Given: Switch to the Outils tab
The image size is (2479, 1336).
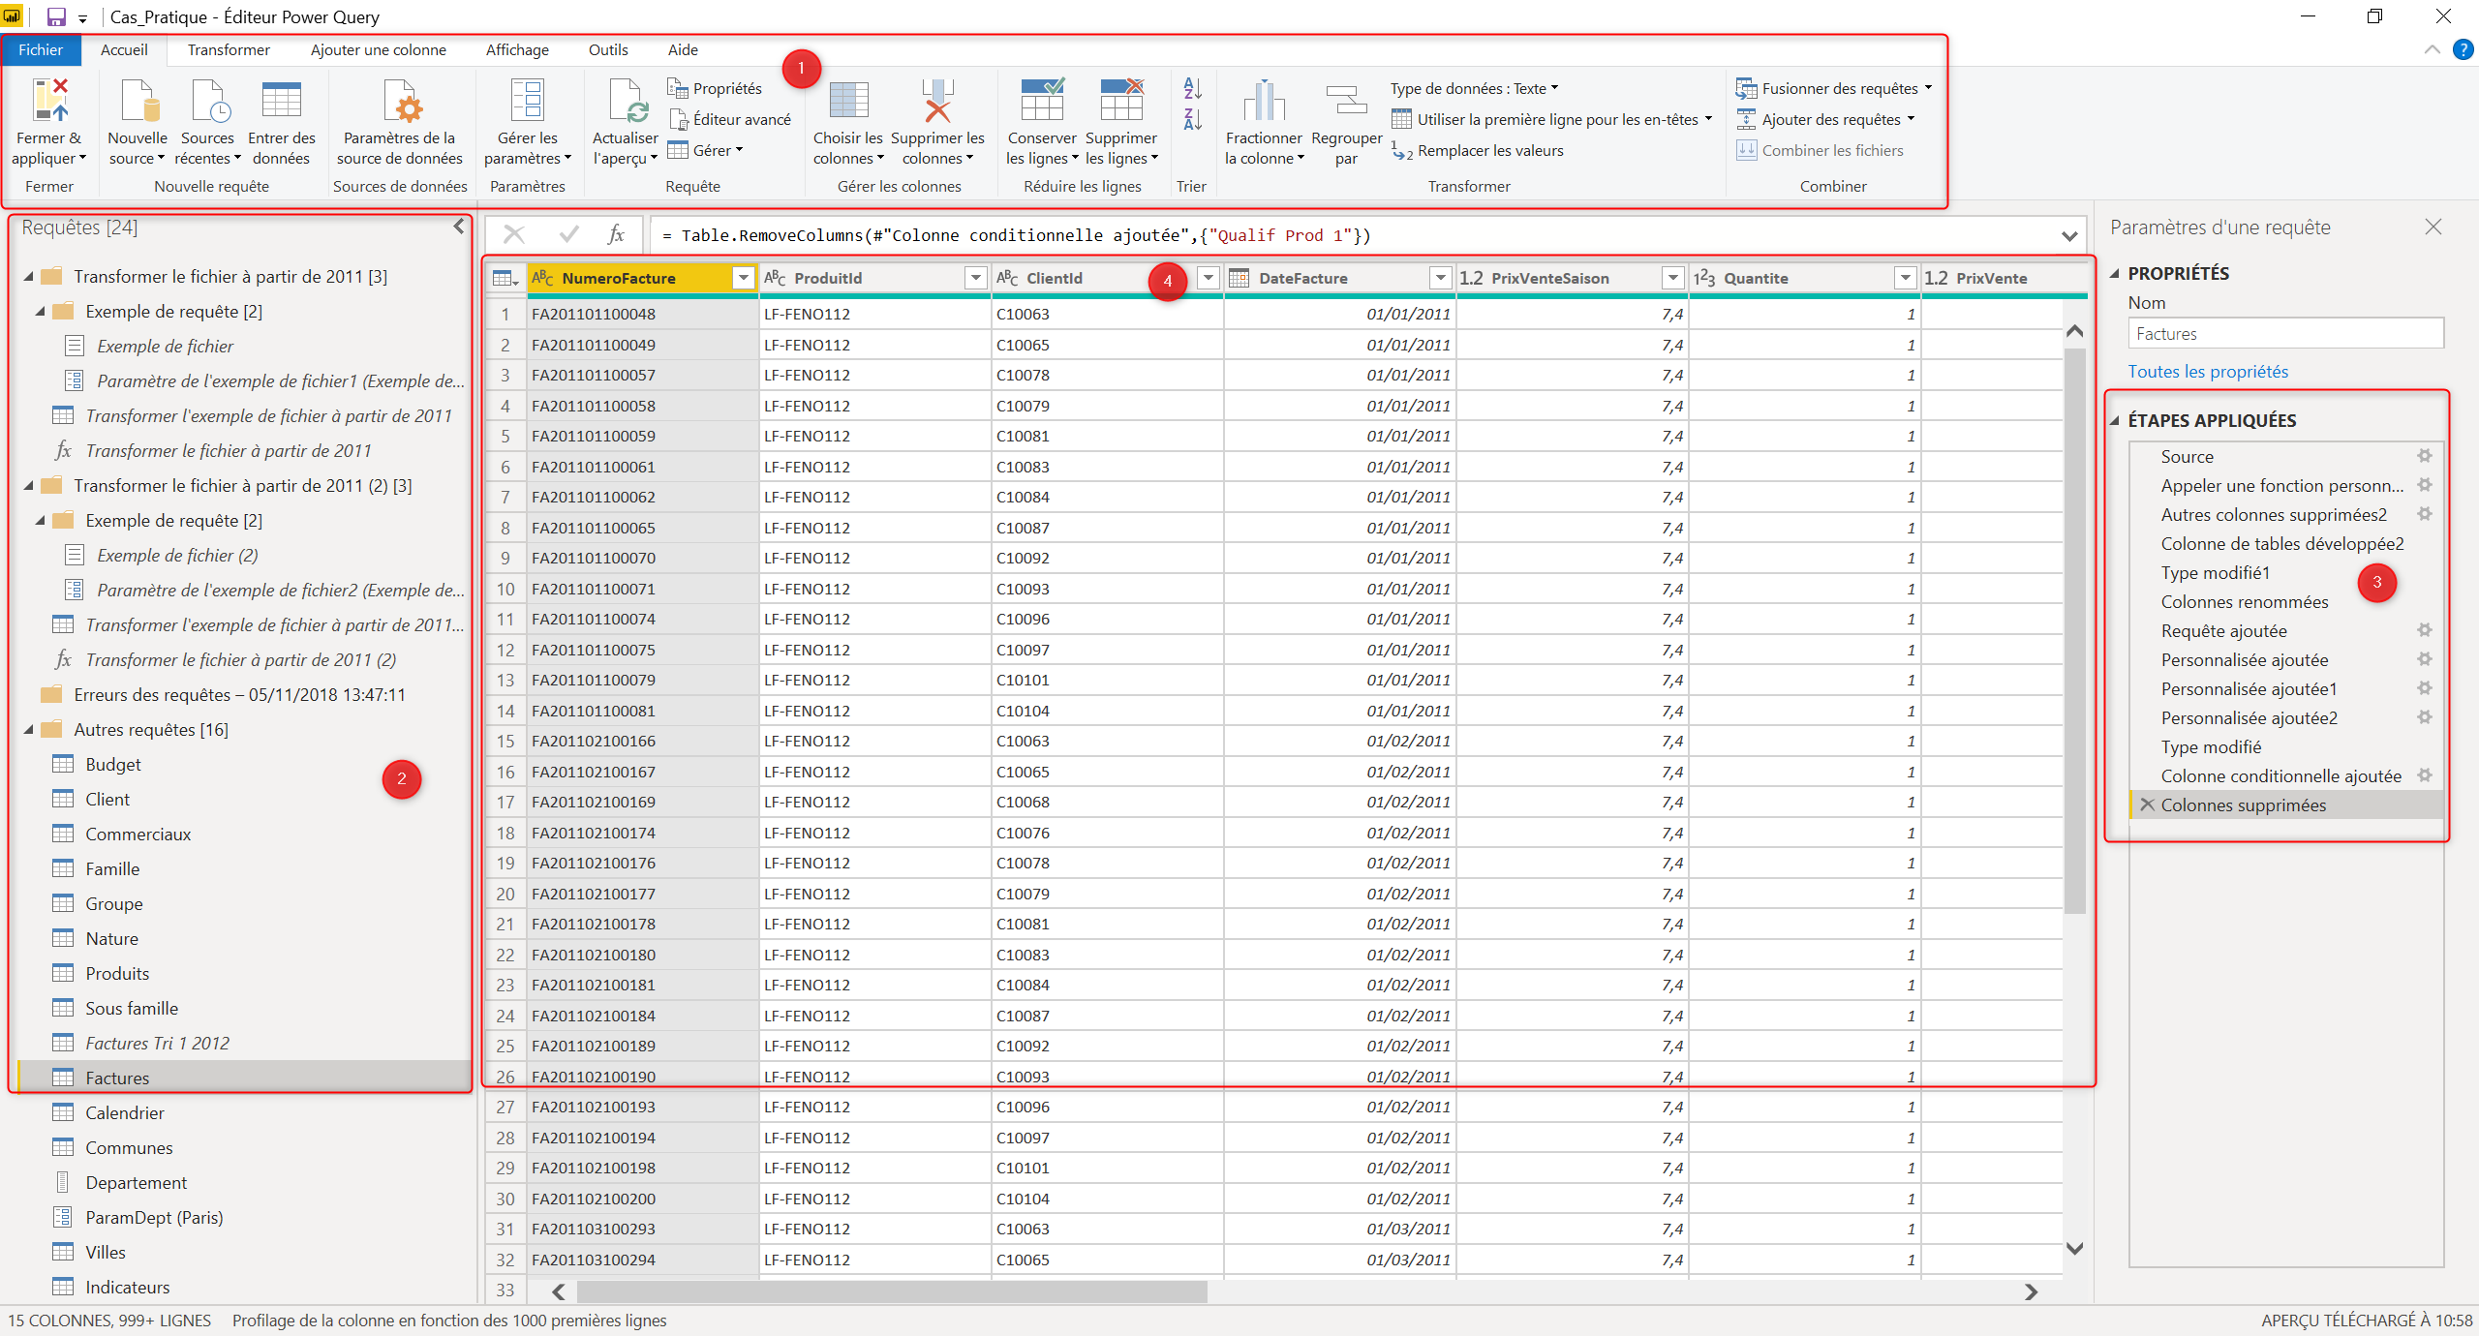Looking at the screenshot, I should click(x=608, y=49).
